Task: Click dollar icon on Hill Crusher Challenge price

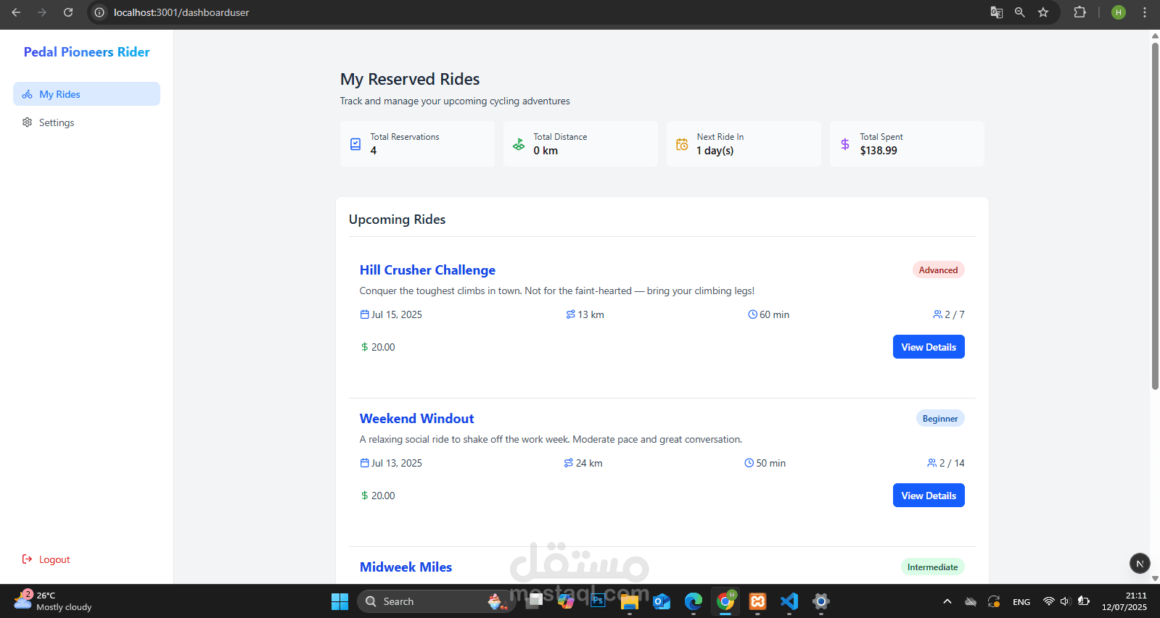Action: coord(365,347)
